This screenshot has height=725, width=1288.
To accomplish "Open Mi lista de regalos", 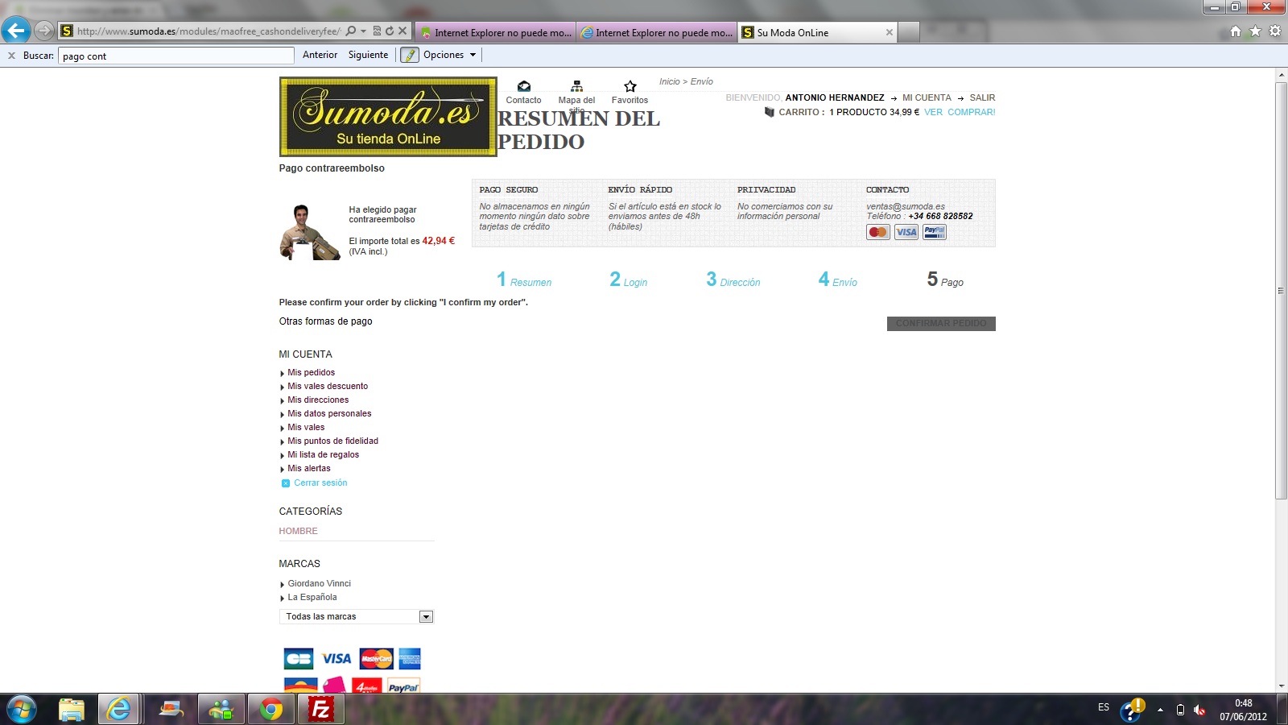I will point(323,454).
